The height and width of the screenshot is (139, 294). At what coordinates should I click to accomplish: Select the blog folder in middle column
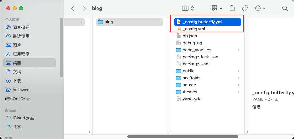click(x=129, y=22)
